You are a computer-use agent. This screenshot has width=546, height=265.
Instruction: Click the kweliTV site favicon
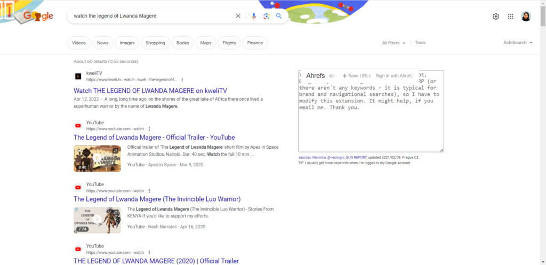coord(78,76)
